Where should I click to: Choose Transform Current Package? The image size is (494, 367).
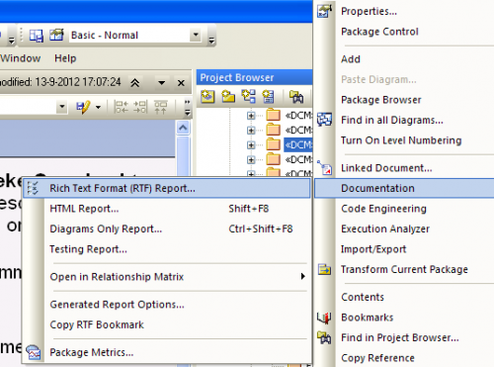404,269
